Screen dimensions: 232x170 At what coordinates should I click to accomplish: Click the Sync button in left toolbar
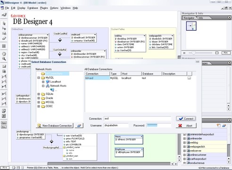pyautogui.click(x=4, y=123)
